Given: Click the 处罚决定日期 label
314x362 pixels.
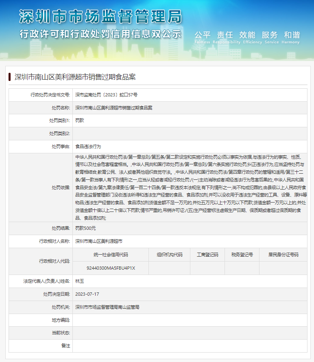Looking at the screenshot, I should pyautogui.click(x=57, y=294).
